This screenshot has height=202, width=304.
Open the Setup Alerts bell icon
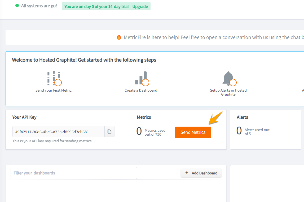coord(229,78)
